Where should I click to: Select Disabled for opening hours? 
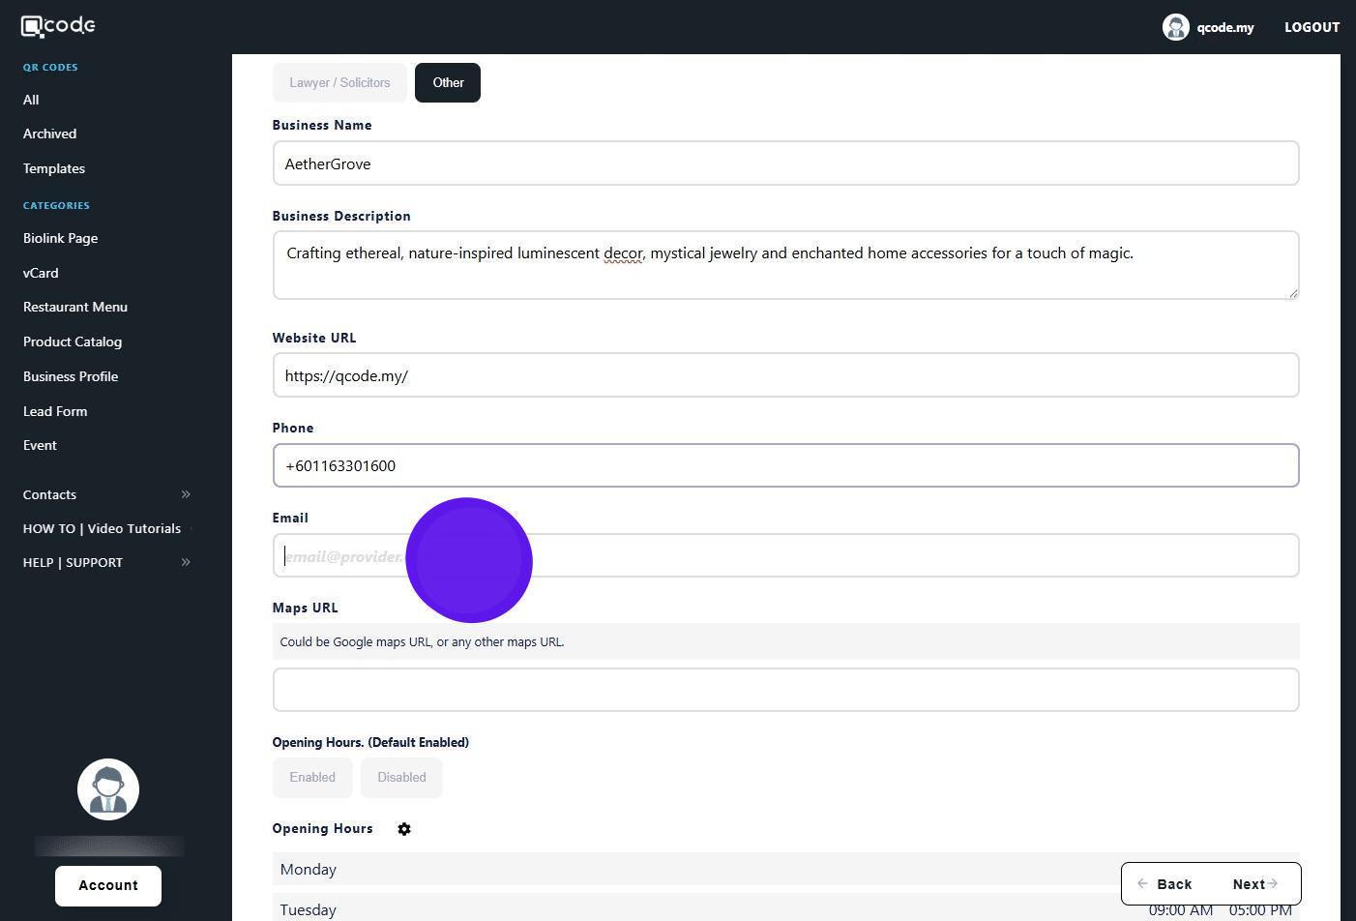click(401, 778)
